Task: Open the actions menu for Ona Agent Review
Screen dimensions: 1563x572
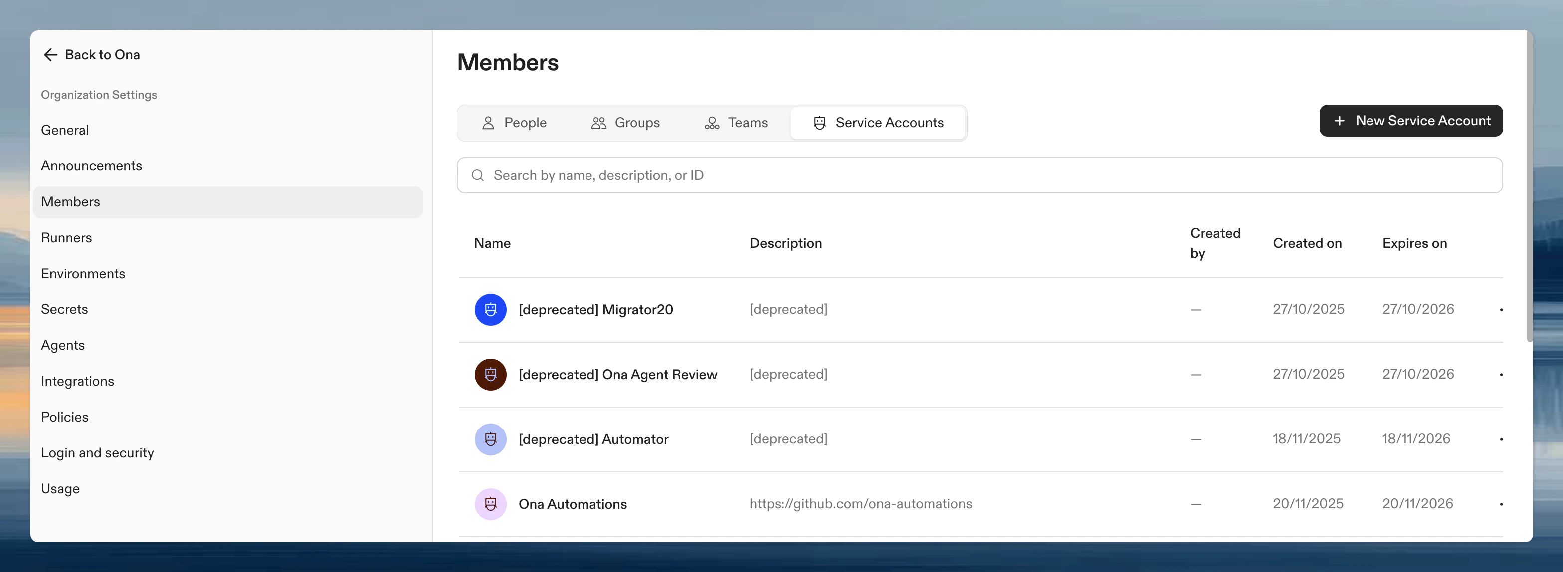Action: click(x=1501, y=375)
